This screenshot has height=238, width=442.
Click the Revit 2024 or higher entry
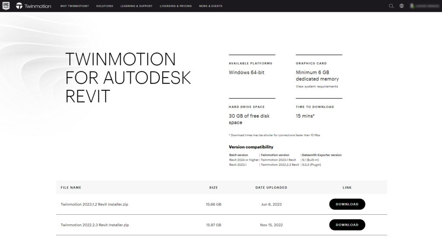(244, 160)
